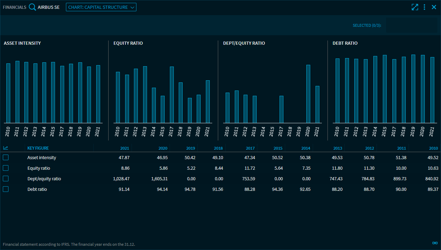Click the 2020 bar in Dept/Equity chart
Viewport: 441px width, 250px height.
308,94
